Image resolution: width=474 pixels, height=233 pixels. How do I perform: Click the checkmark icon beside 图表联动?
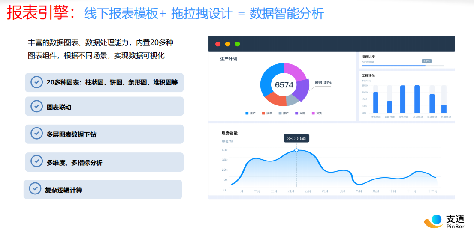37,106
